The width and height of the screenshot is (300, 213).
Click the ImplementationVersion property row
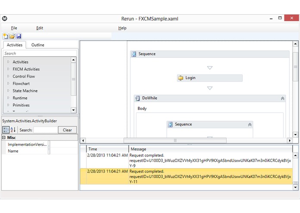point(40,144)
